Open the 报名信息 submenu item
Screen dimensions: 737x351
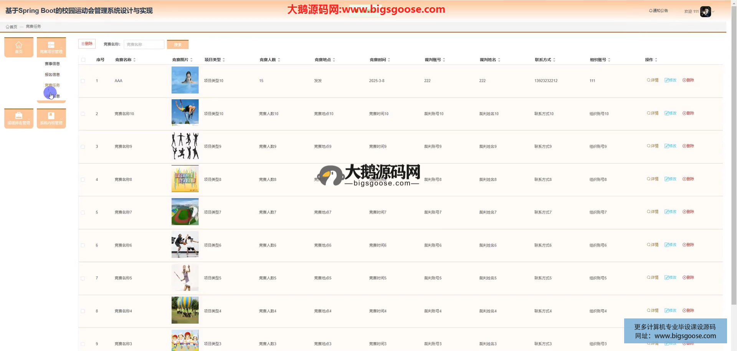pyautogui.click(x=52, y=75)
